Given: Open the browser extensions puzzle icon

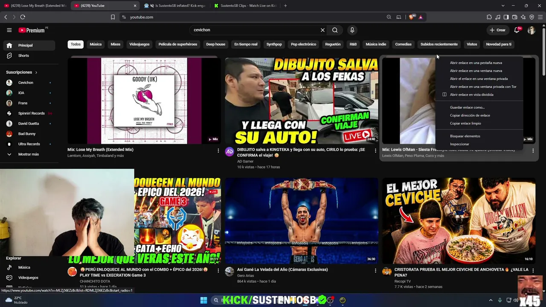Looking at the screenshot, I should click(489, 17).
